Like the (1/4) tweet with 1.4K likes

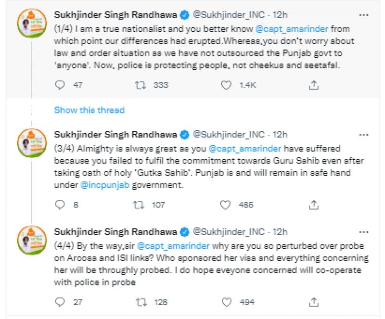pos(226,85)
